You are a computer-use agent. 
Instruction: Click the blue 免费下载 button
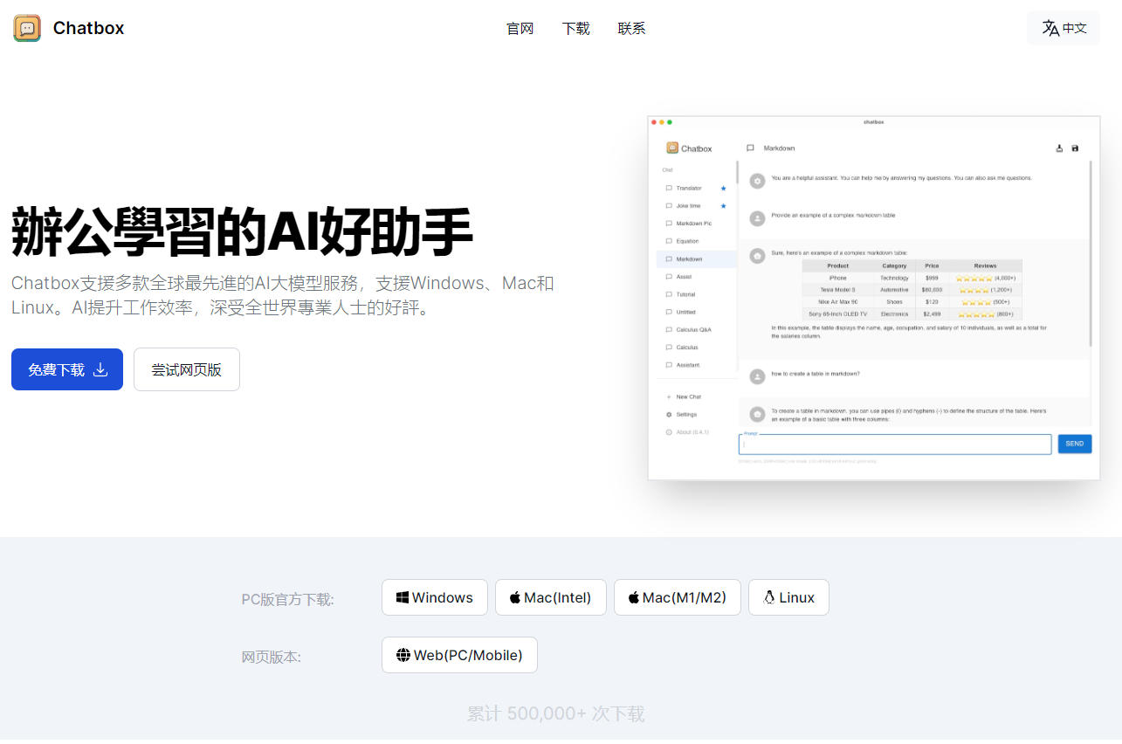(67, 369)
